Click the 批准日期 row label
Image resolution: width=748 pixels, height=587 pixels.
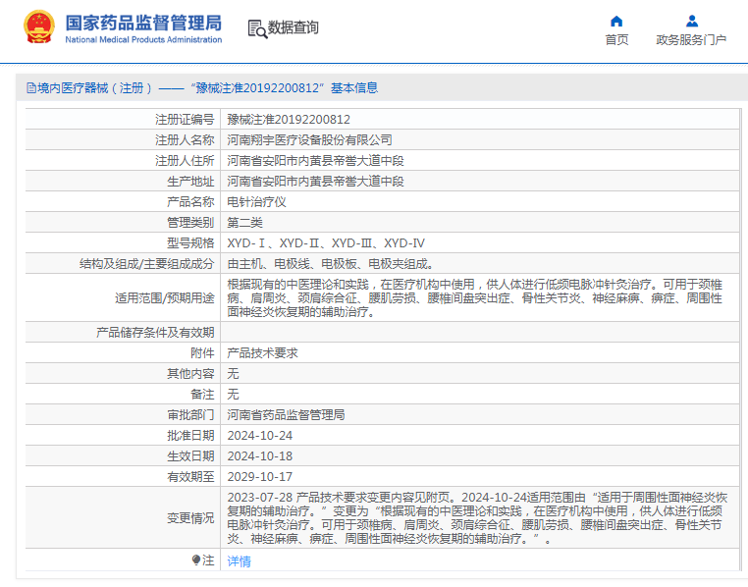pos(190,436)
